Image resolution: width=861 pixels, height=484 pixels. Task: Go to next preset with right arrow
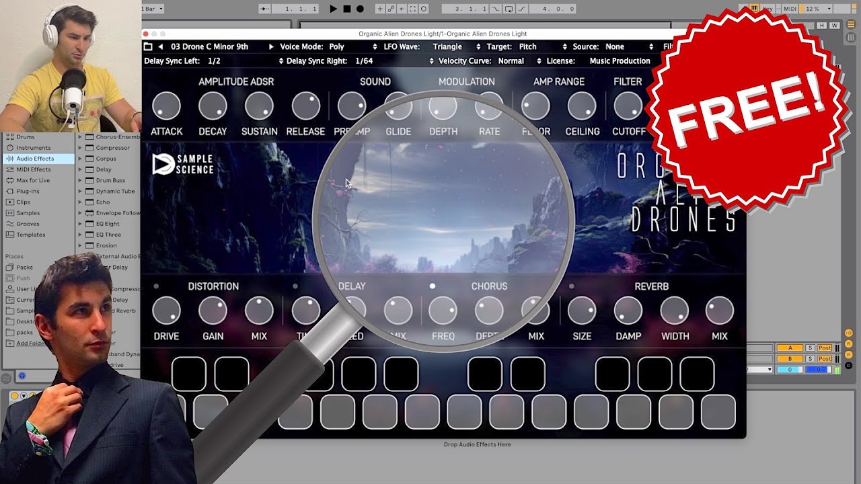tap(272, 46)
